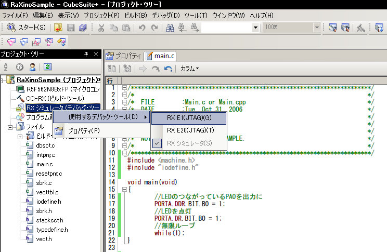Open the 表示(V) menu
Viewport: 387px width, 252px height.
[68, 16]
